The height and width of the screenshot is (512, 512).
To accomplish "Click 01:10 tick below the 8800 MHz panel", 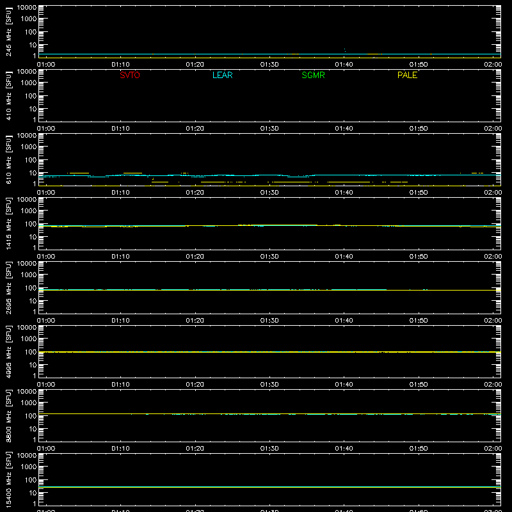I will [120, 449].
